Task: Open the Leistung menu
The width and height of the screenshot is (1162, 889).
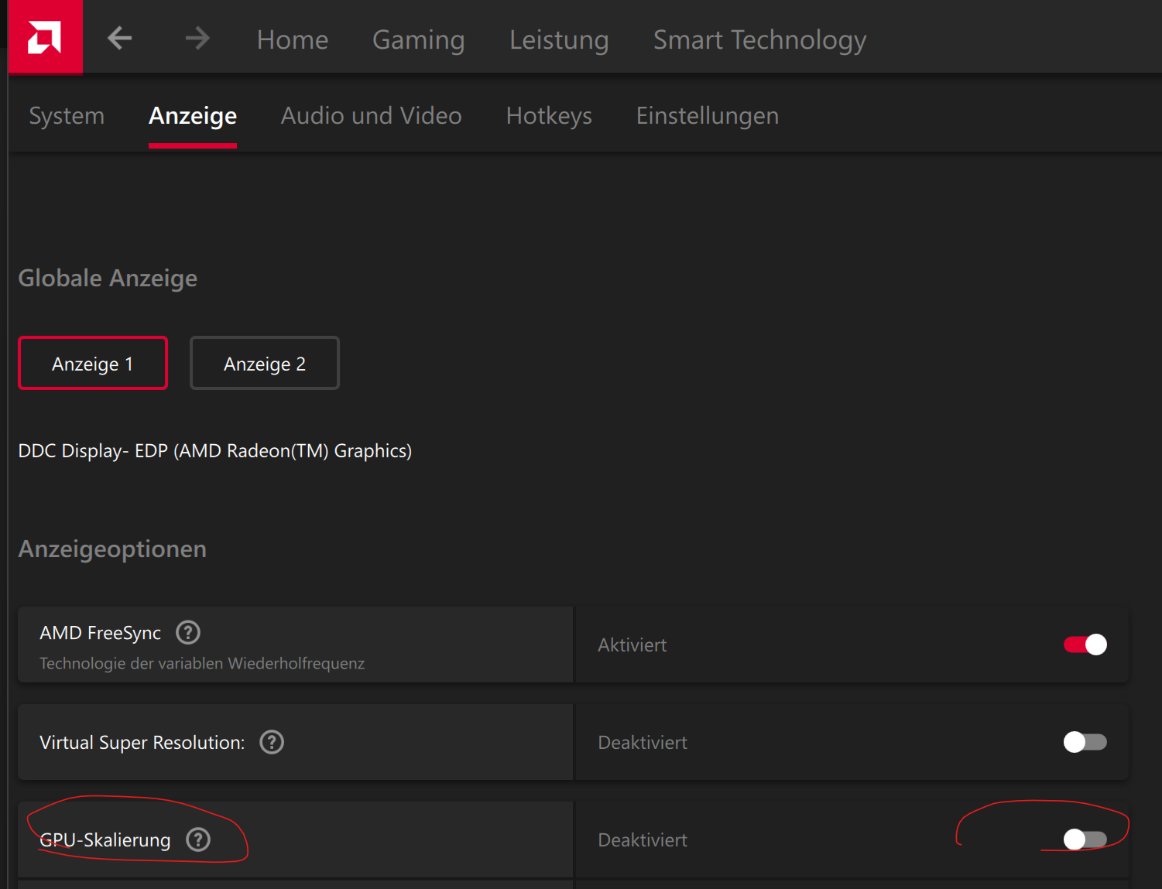Action: pyautogui.click(x=559, y=39)
